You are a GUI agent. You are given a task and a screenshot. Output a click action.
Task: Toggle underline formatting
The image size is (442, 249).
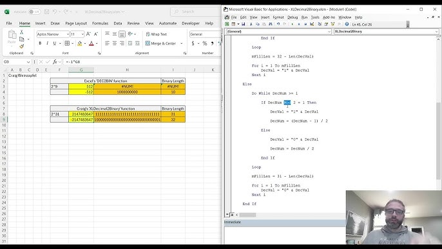pyautogui.click(x=54, y=43)
